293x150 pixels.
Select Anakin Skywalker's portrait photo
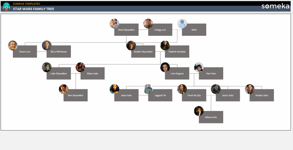pyautogui.click(x=131, y=45)
